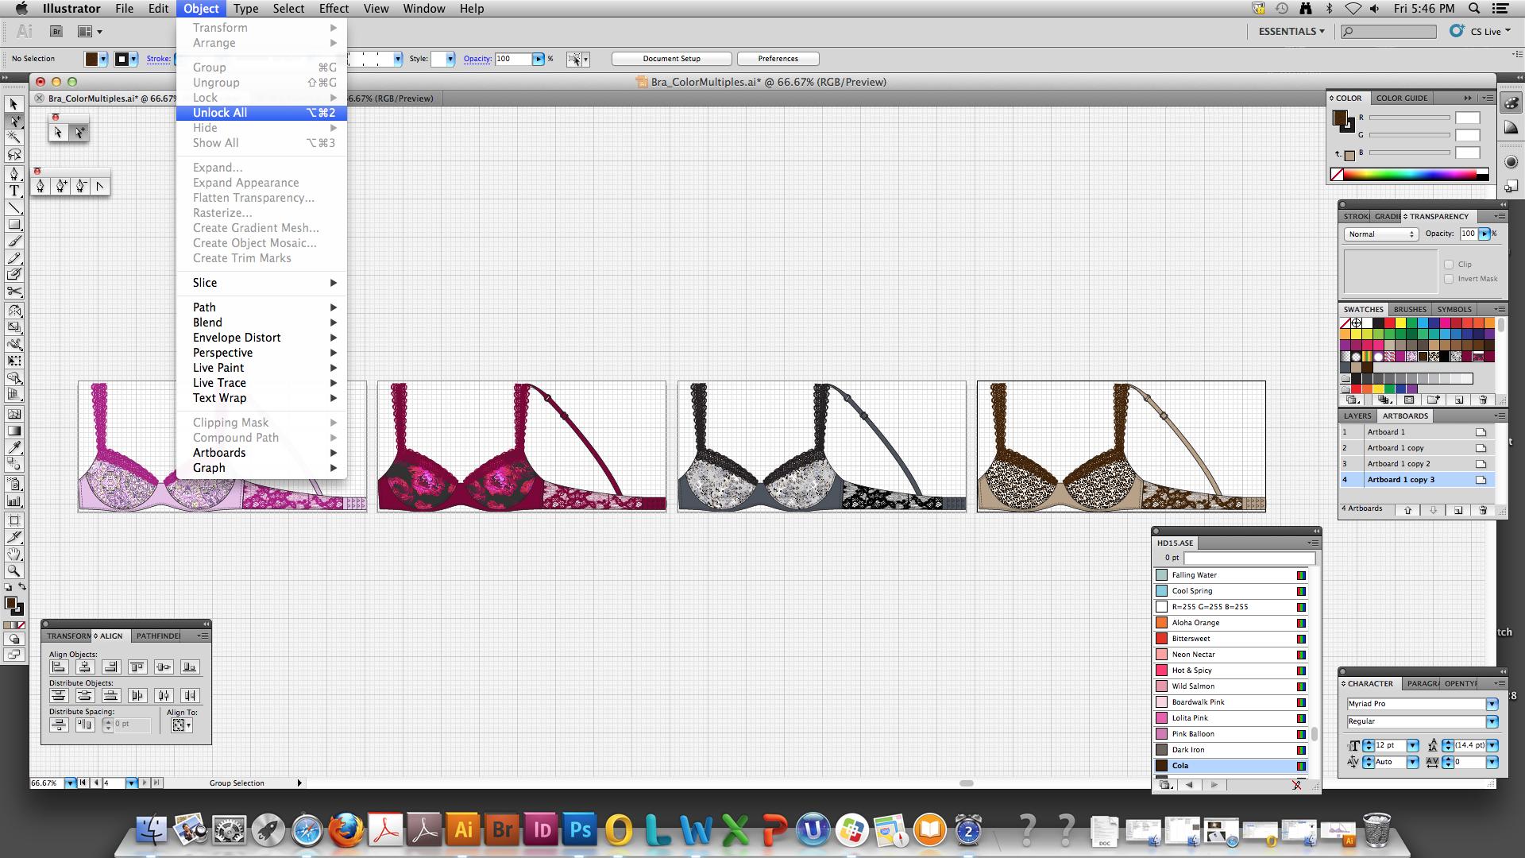Viewport: 1525px width, 858px height.
Task: Select the Type tool in the toolbar
Action: coord(14,191)
